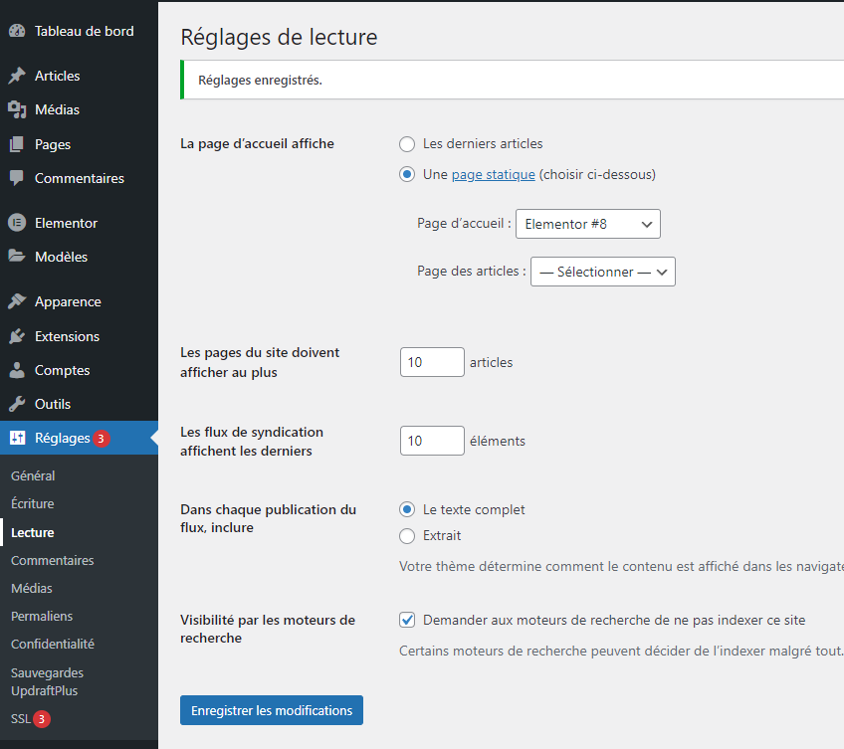Click the Tableau de bord dashboard icon
The width and height of the screenshot is (844, 749).
tap(16, 31)
